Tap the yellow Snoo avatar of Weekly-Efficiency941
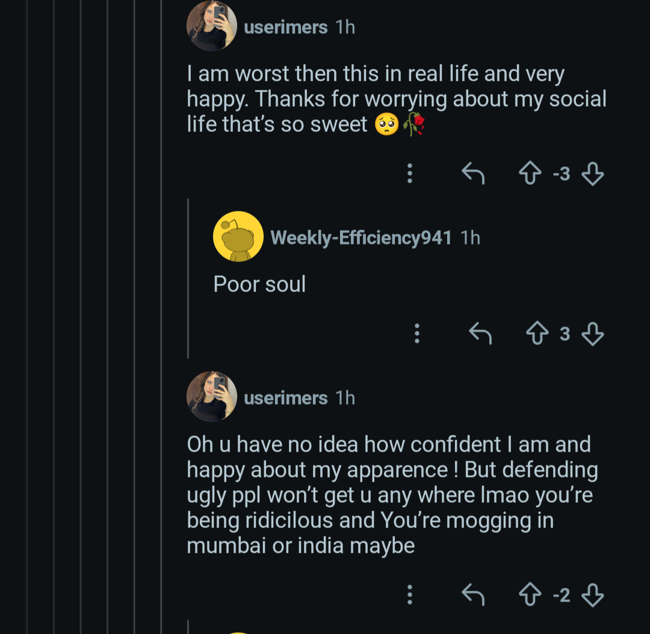This screenshot has width=650, height=634. [x=238, y=237]
